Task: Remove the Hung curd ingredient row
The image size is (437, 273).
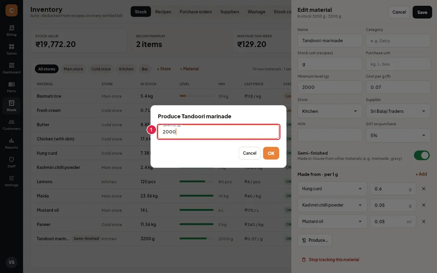Action: coord(423,188)
